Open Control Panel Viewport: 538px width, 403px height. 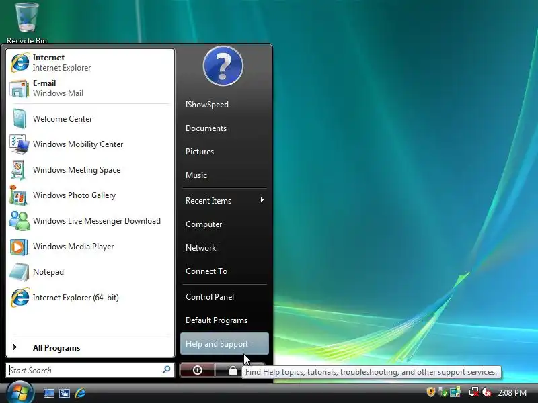(224, 297)
